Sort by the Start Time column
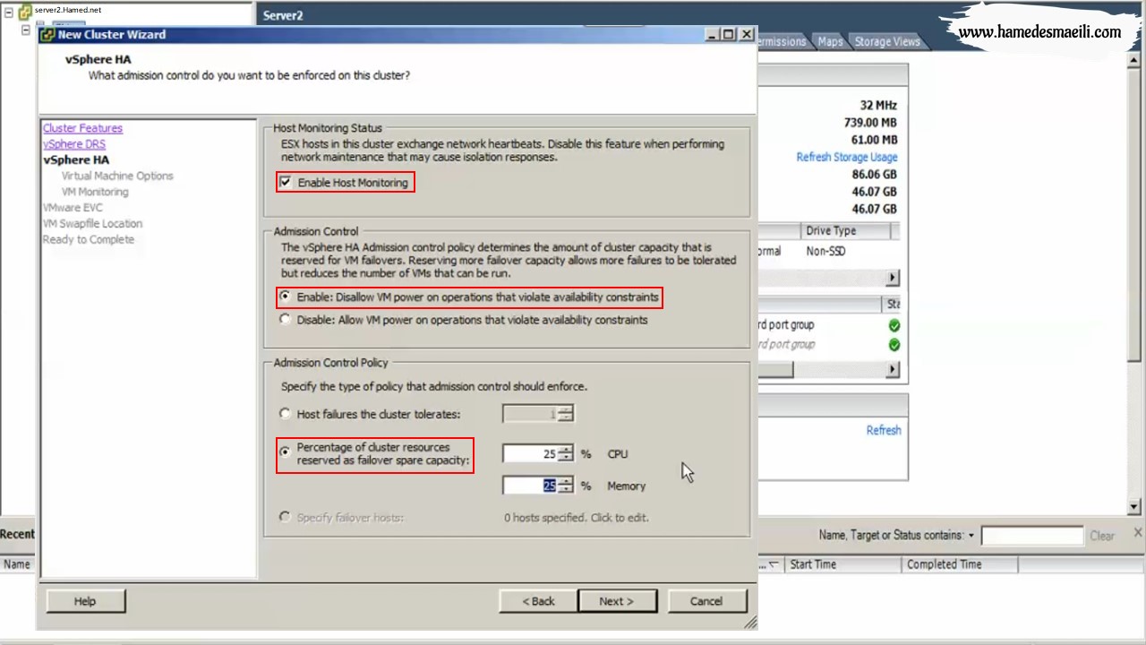Viewport: 1146px width, 645px height. click(x=842, y=564)
